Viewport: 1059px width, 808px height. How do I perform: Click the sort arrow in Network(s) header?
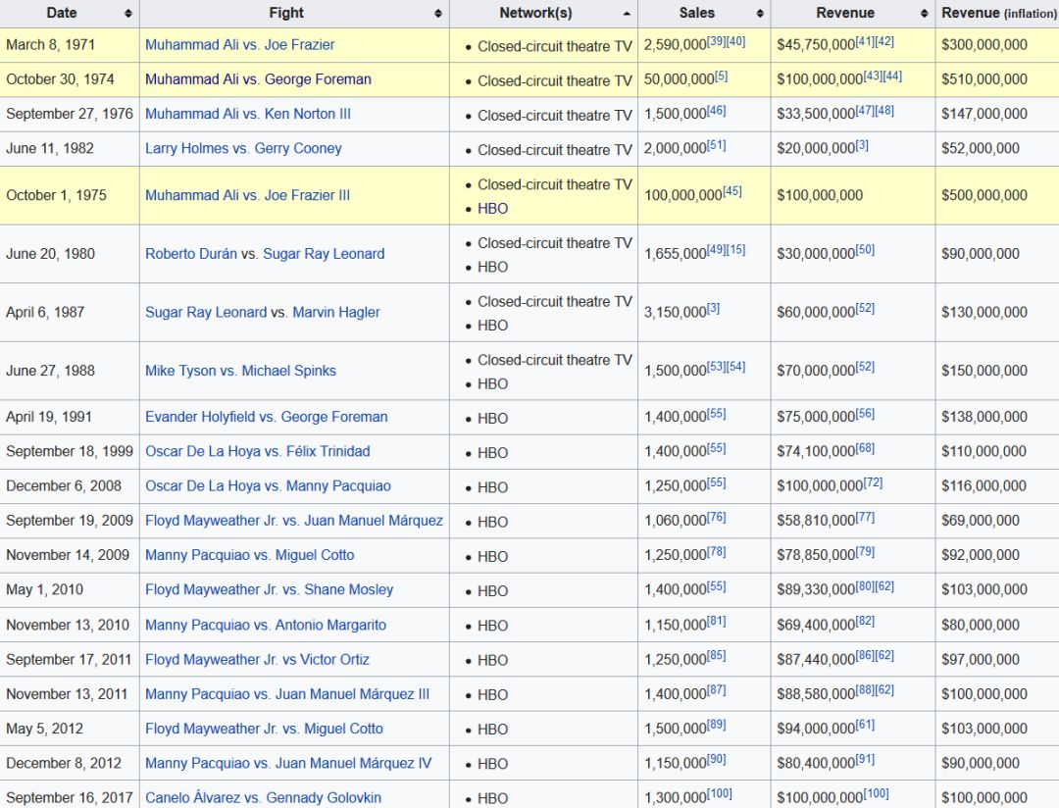tap(626, 14)
